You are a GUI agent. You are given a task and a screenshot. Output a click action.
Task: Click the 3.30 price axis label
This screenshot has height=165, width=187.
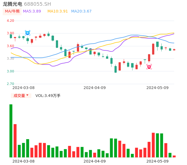[10, 59]
